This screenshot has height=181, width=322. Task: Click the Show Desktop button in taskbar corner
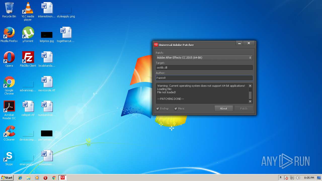pos(319,178)
